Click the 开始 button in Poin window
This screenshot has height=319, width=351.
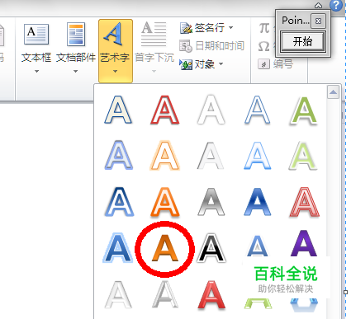point(303,41)
